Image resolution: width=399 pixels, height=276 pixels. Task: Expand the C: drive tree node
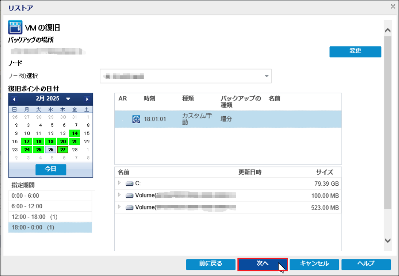tap(119, 183)
